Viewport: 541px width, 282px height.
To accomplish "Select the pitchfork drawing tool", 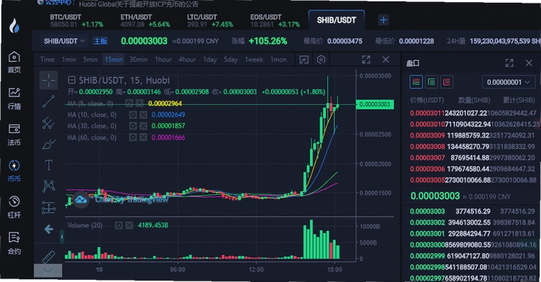I will pos(49,123).
